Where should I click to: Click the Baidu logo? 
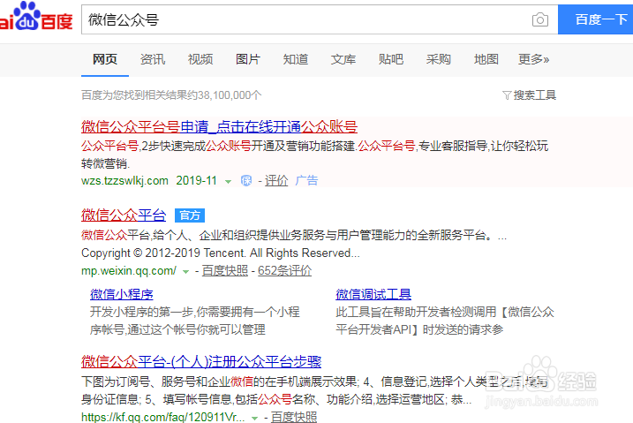point(36,16)
